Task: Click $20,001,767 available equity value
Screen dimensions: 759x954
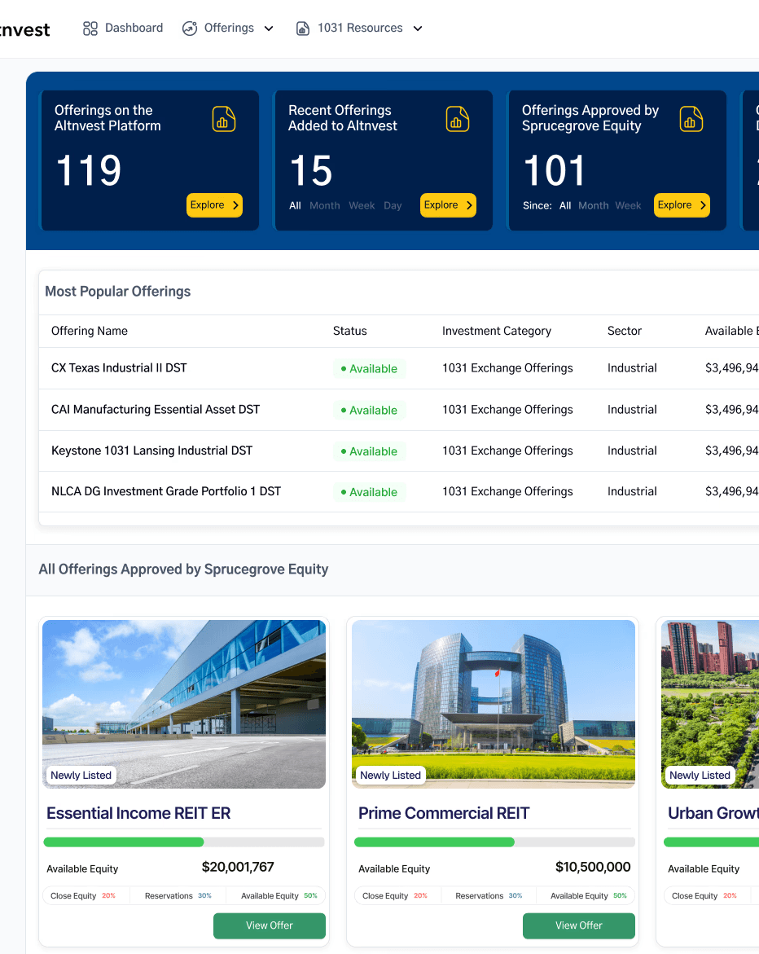Action: pos(238,867)
